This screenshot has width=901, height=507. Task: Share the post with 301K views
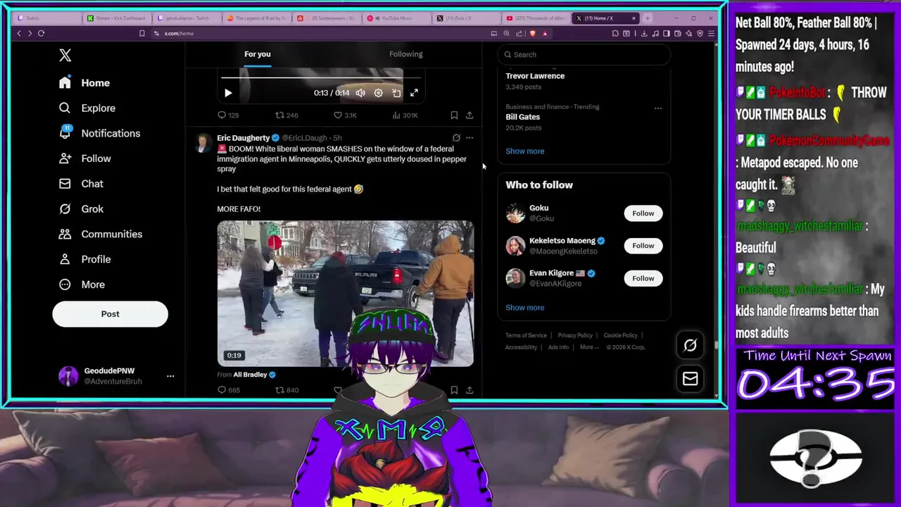pos(470,115)
